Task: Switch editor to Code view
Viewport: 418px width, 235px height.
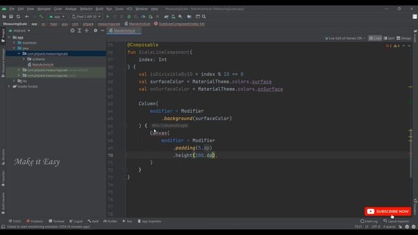Action: (375, 39)
